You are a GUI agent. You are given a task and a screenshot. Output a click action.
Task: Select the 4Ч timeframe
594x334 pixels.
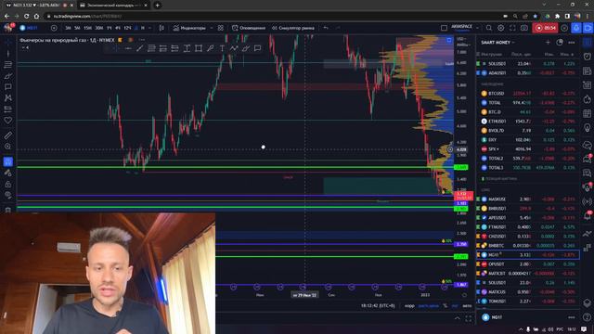[118, 28]
